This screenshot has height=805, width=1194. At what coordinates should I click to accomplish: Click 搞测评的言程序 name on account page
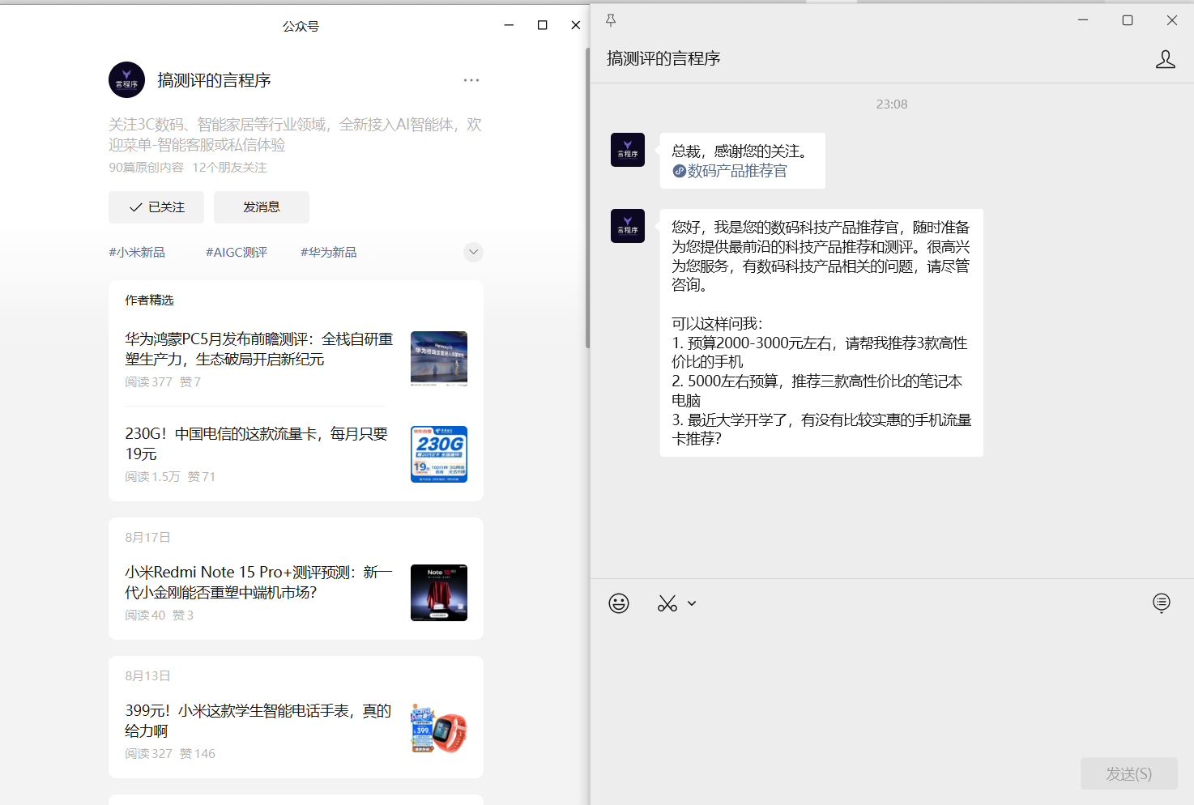(214, 80)
